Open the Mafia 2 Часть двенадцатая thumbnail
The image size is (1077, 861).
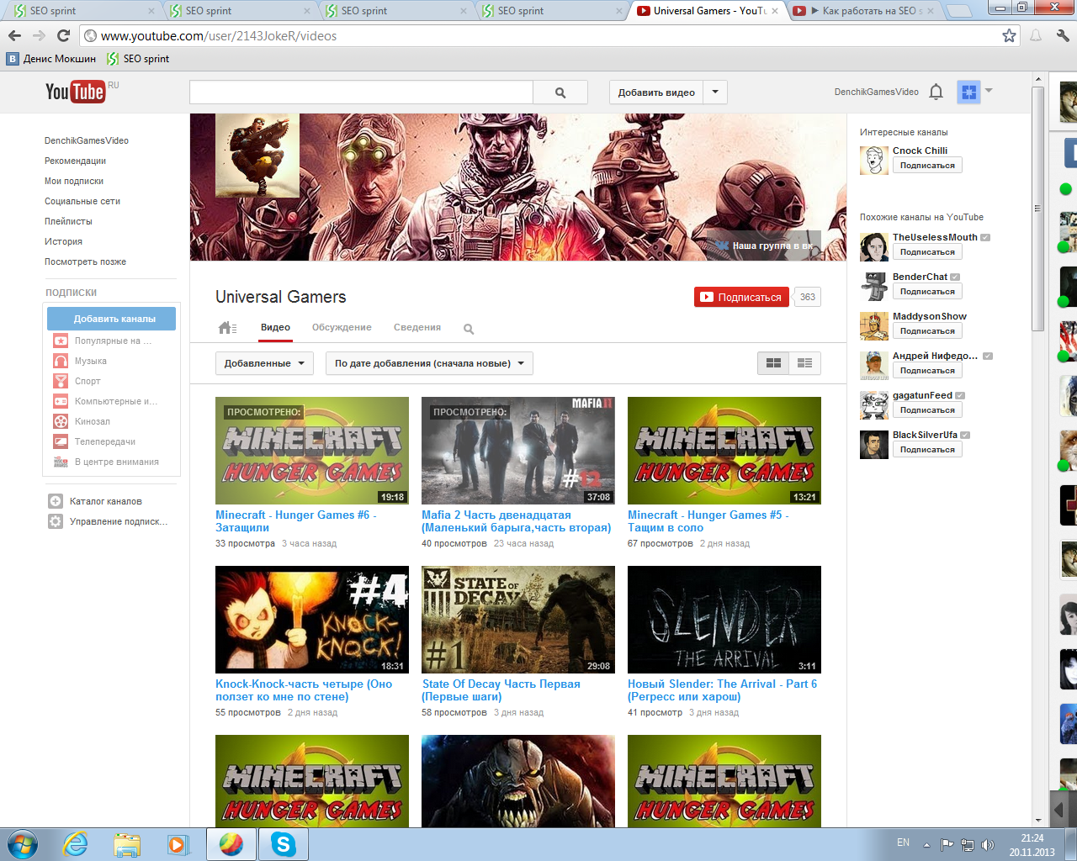pos(518,451)
